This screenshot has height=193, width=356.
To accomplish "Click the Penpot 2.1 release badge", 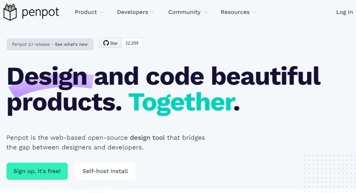I will (31, 44).
